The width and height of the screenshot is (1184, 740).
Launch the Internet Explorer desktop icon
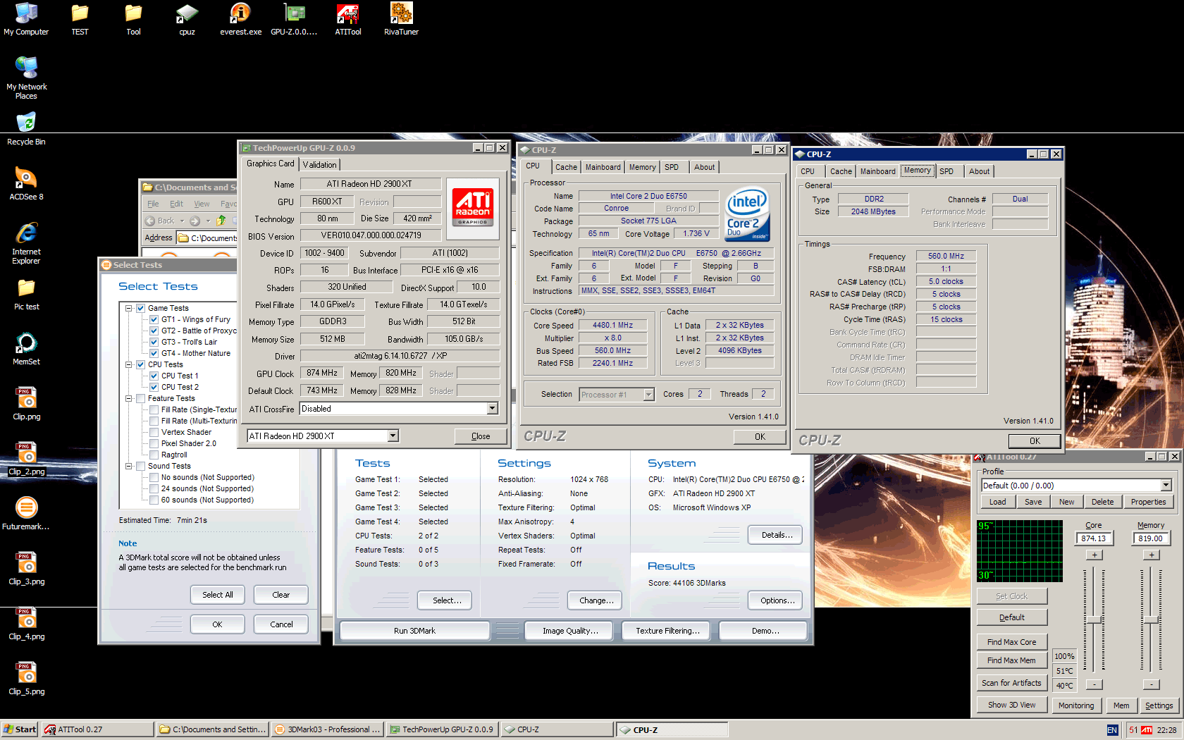(26, 243)
